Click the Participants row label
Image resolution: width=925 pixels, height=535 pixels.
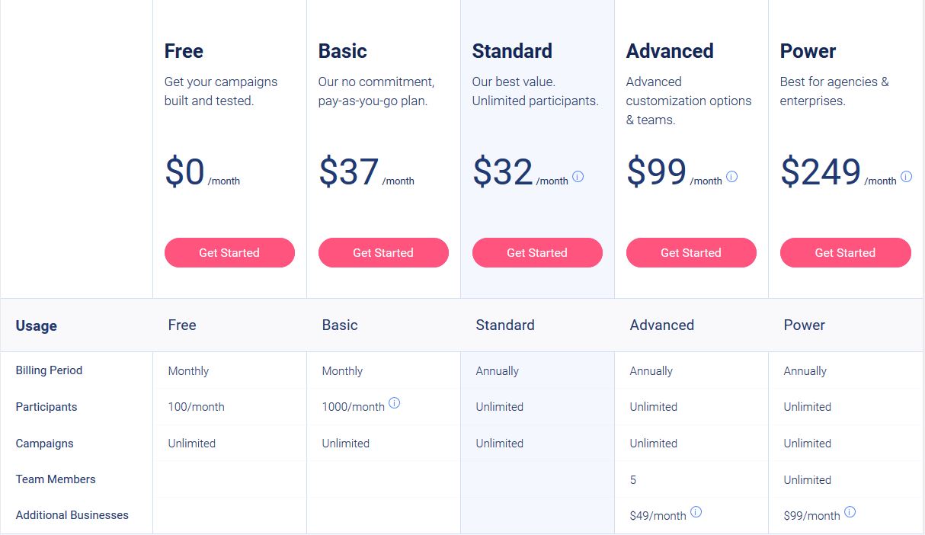(x=46, y=407)
